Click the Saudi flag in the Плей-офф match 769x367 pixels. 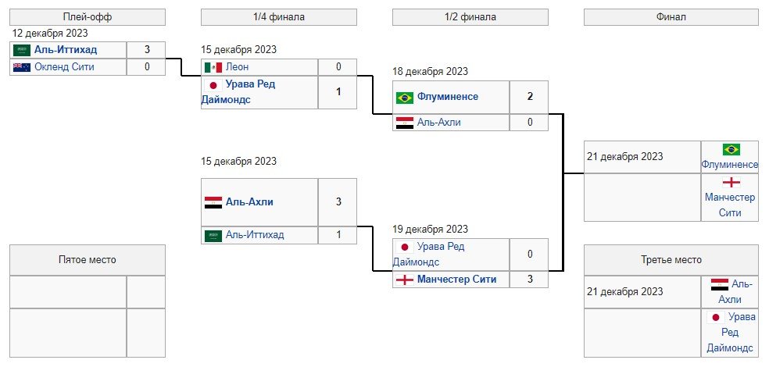(21, 50)
